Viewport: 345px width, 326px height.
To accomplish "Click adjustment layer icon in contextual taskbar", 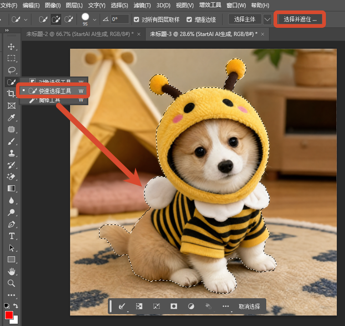I will (191, 306).
